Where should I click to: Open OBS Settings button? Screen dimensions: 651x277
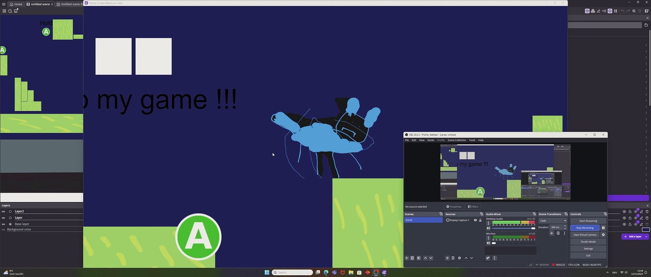point(588,249)
